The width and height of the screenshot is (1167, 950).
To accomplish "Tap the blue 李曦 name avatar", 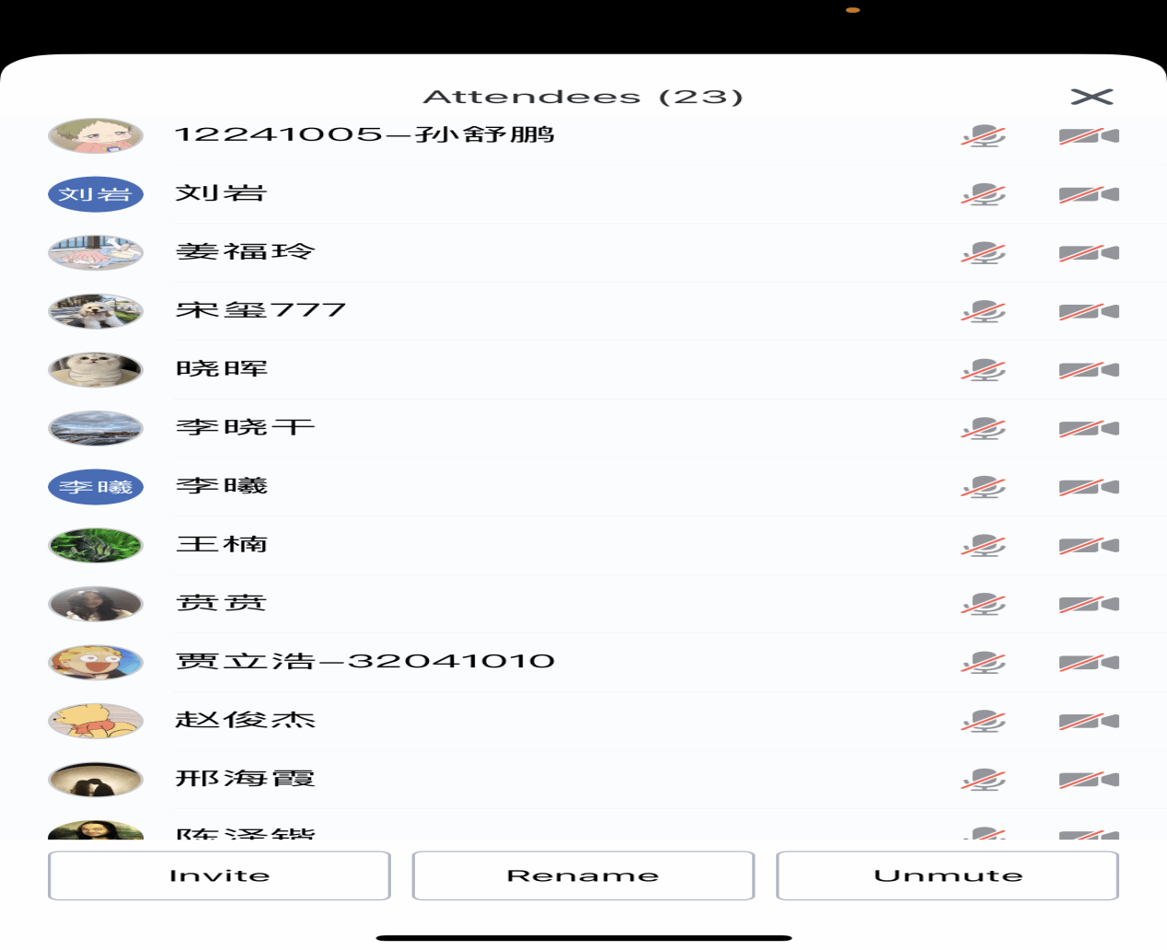I will tap(96, 487).
